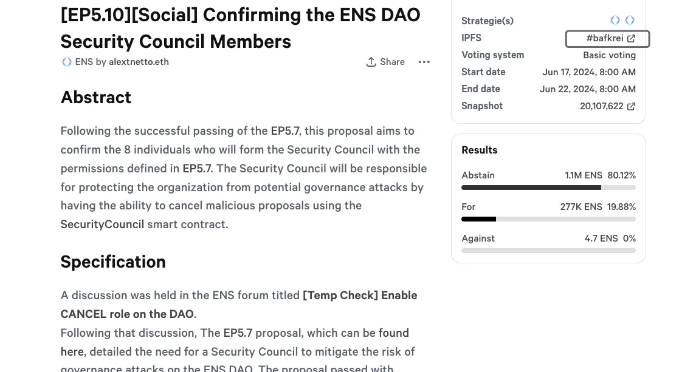The image size is (696, 372).
Task: Click external-link icon beside snapshot 20,107,622
Action: pyautogui.click(x=631, y=106)
